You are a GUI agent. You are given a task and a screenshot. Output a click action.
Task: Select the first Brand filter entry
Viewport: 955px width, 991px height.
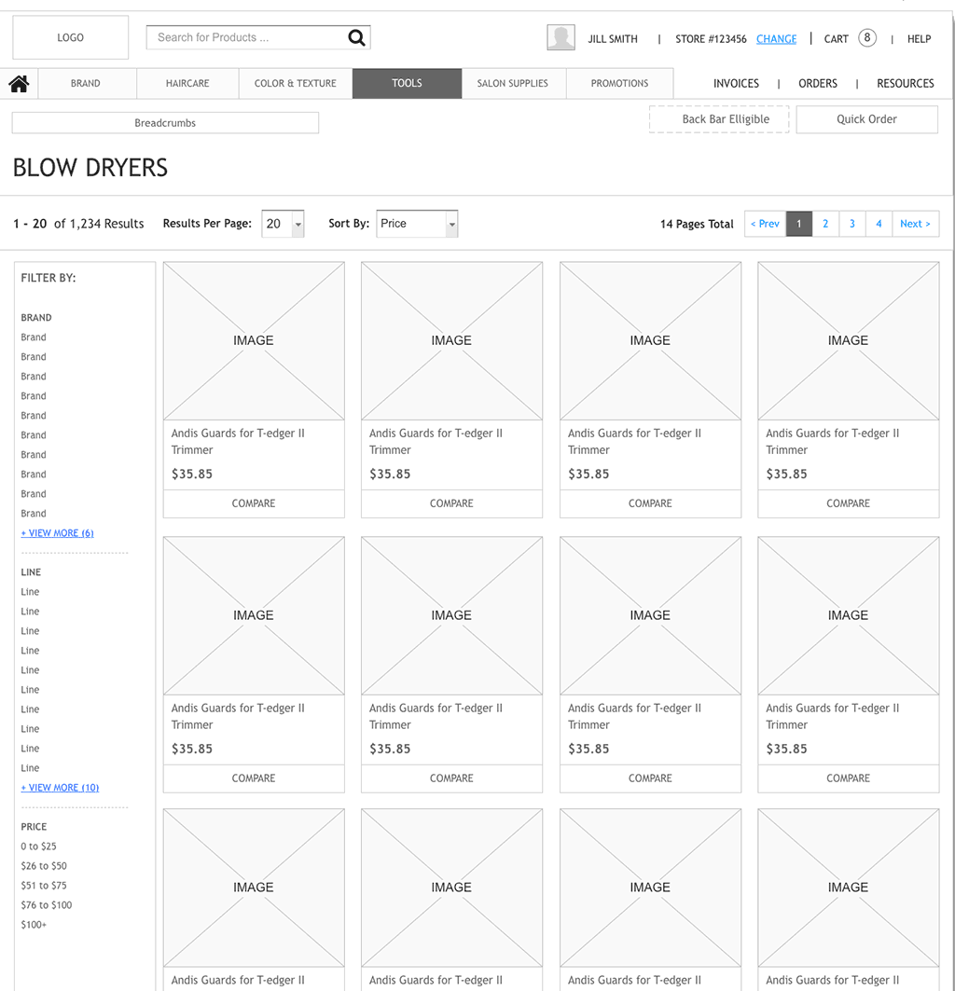(34, 337)
